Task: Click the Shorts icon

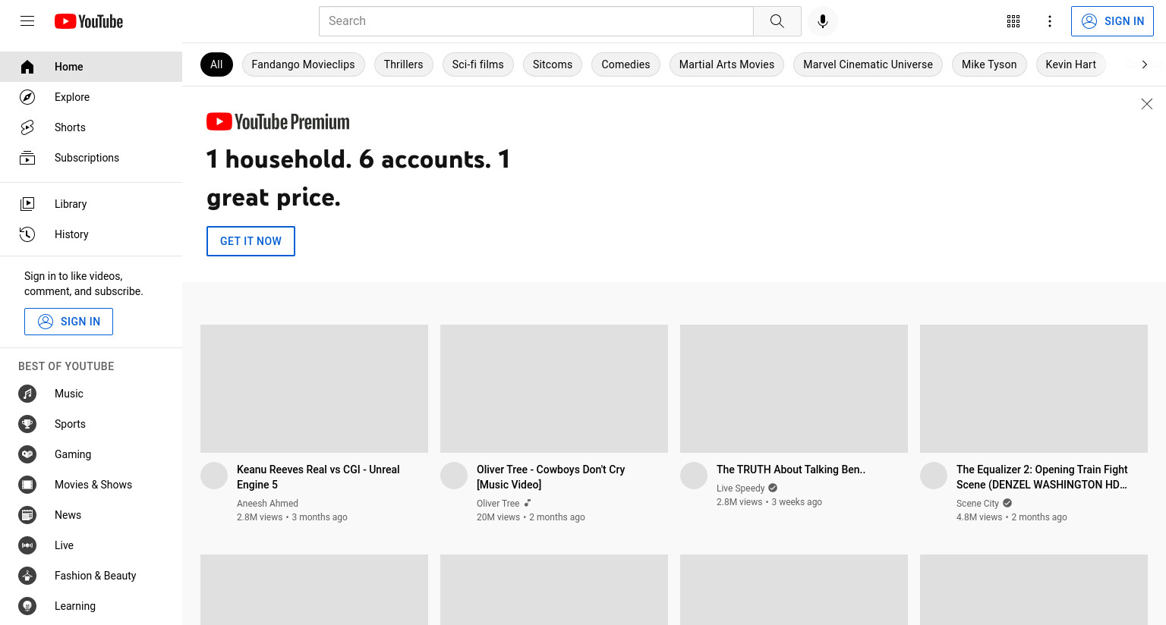Action: [27, 127]
